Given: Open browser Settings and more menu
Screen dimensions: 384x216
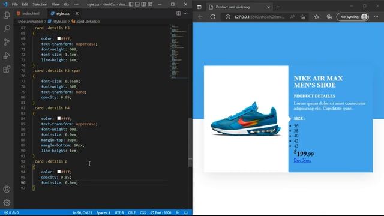Looking at the screenshot, I should (x=376, y=17).
